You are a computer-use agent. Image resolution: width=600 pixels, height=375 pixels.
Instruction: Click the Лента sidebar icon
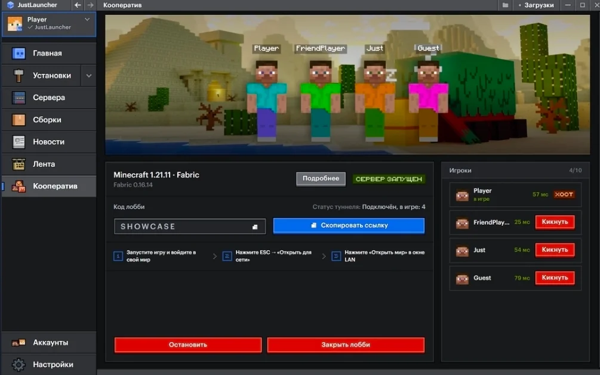pos(19,165)
